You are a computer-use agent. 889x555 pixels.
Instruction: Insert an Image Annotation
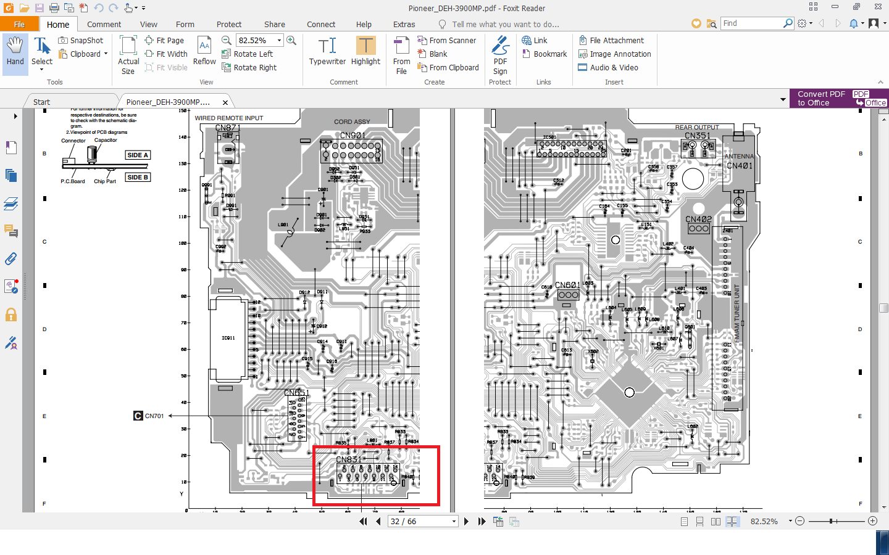615,54
